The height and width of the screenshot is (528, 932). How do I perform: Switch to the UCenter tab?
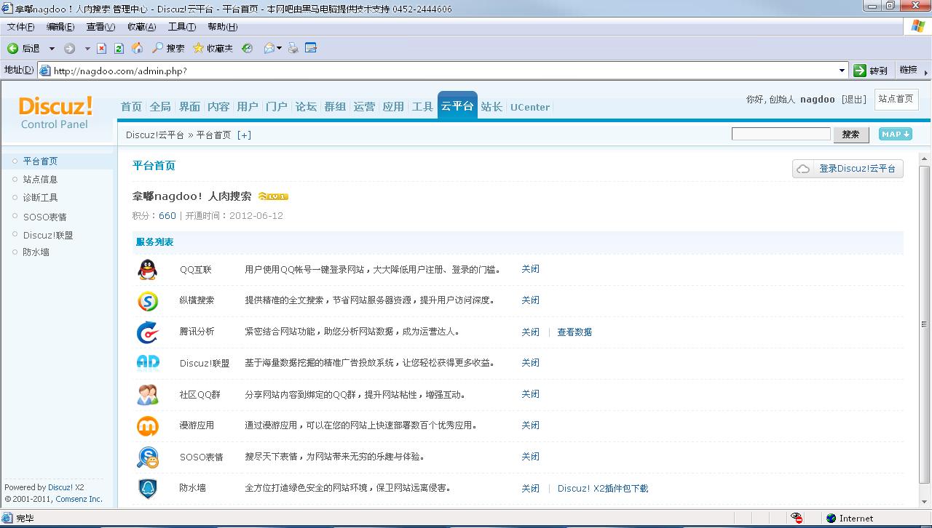click(530, 107)
